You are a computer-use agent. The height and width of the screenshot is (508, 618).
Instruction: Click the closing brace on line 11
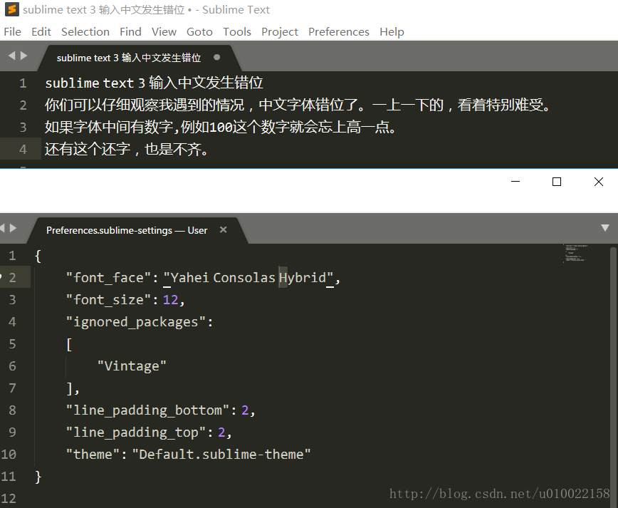[38, 477]
